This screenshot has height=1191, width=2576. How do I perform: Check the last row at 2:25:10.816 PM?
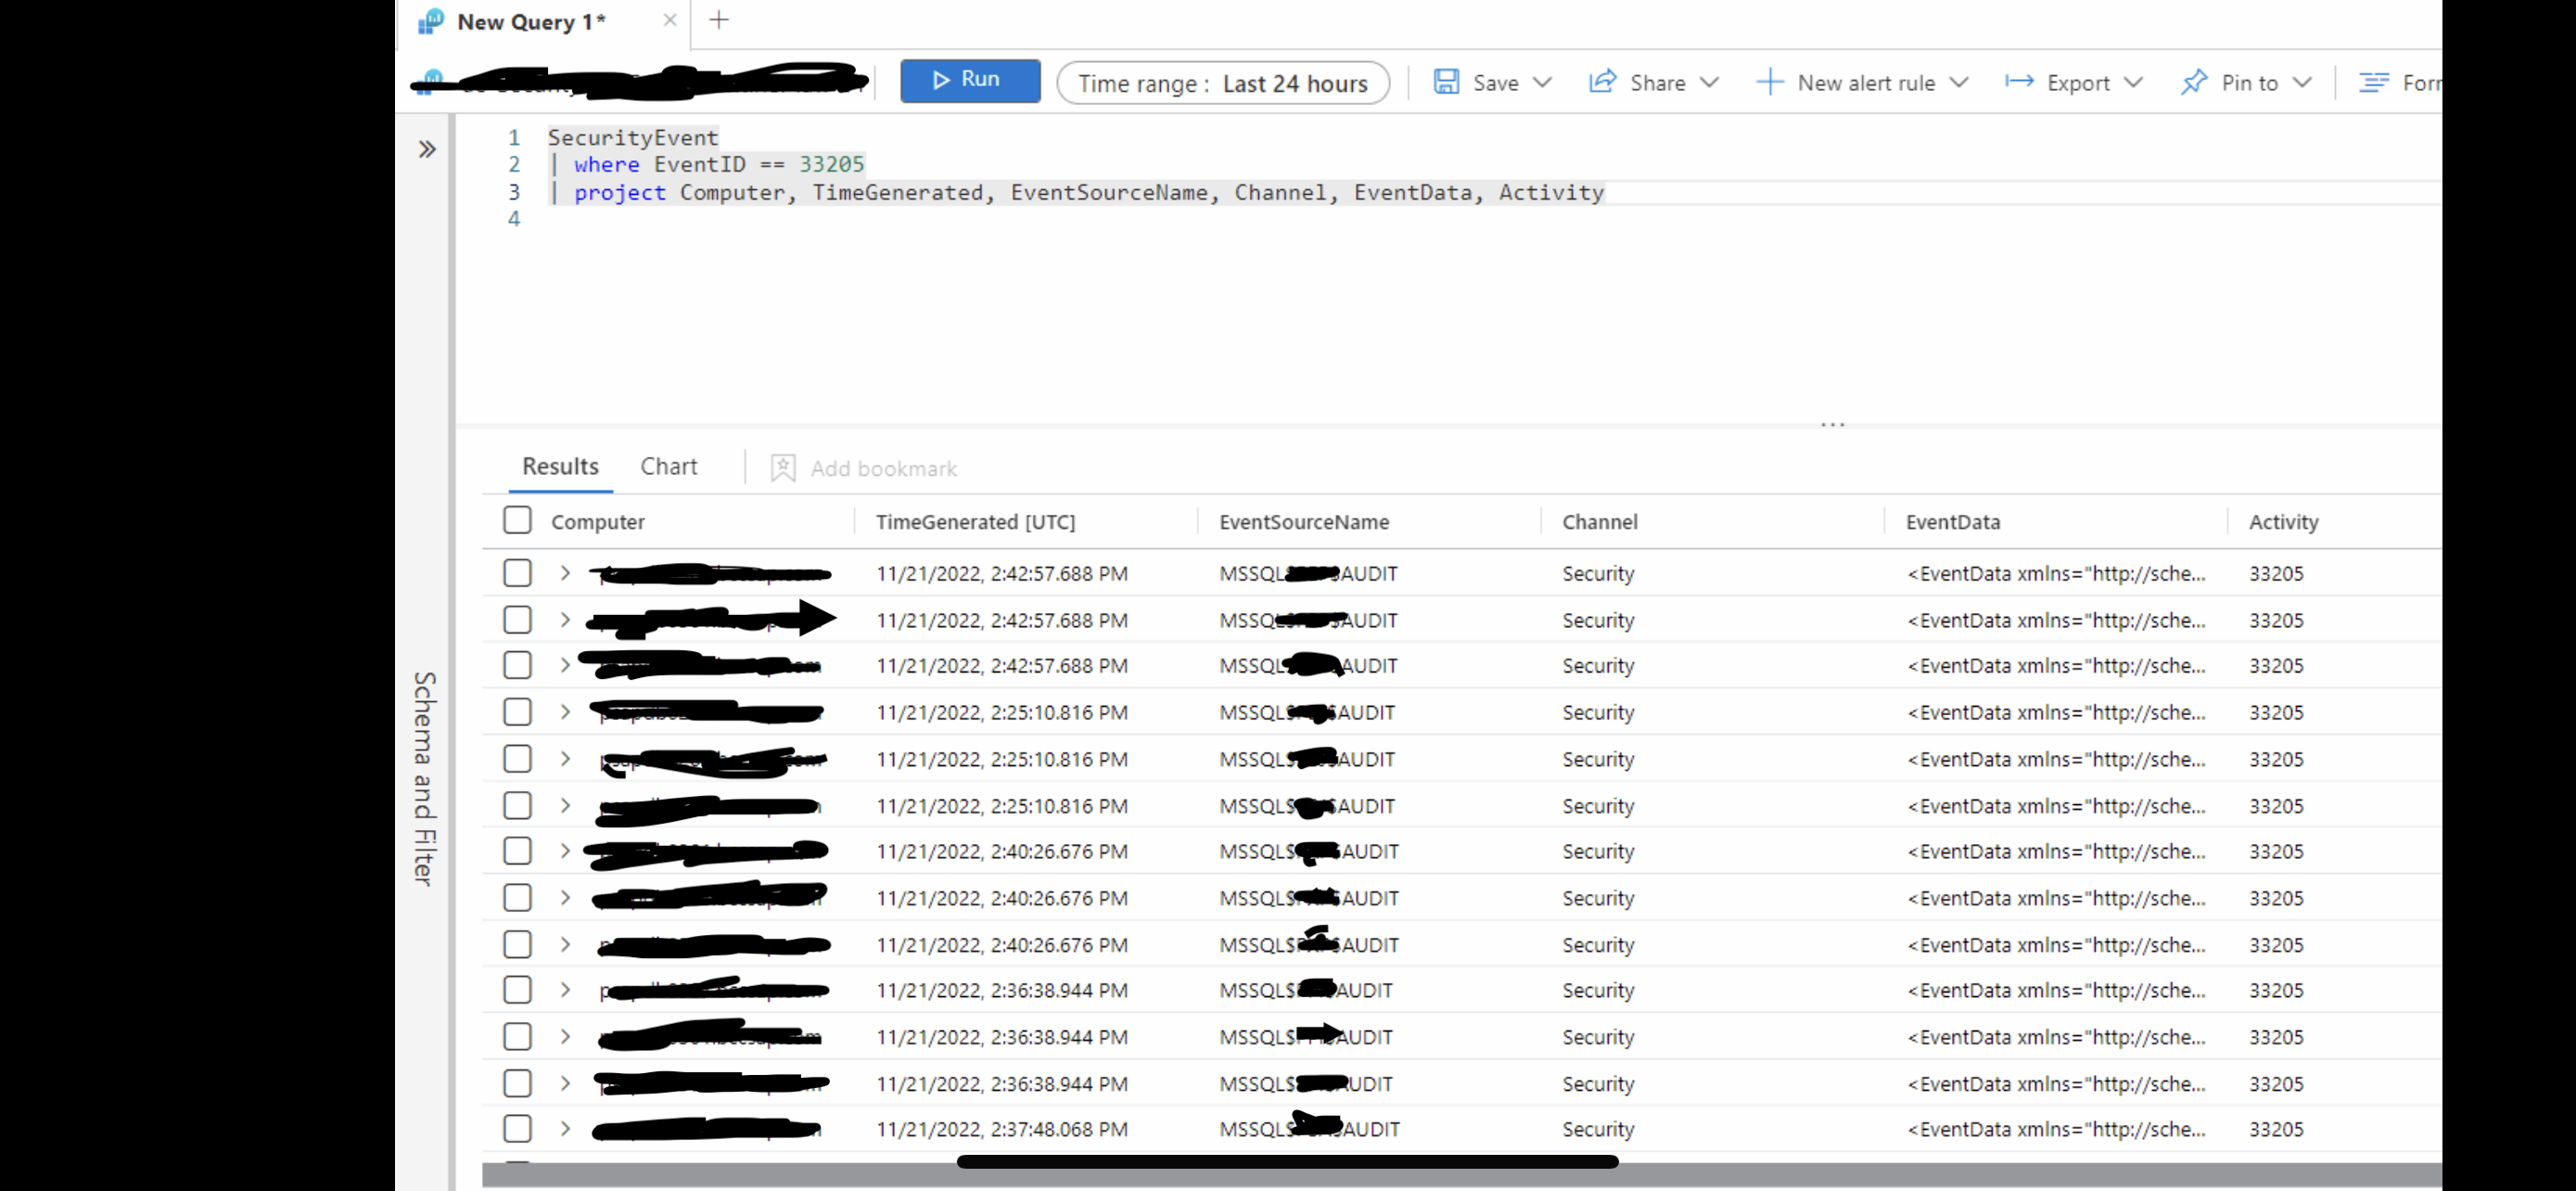517,805
